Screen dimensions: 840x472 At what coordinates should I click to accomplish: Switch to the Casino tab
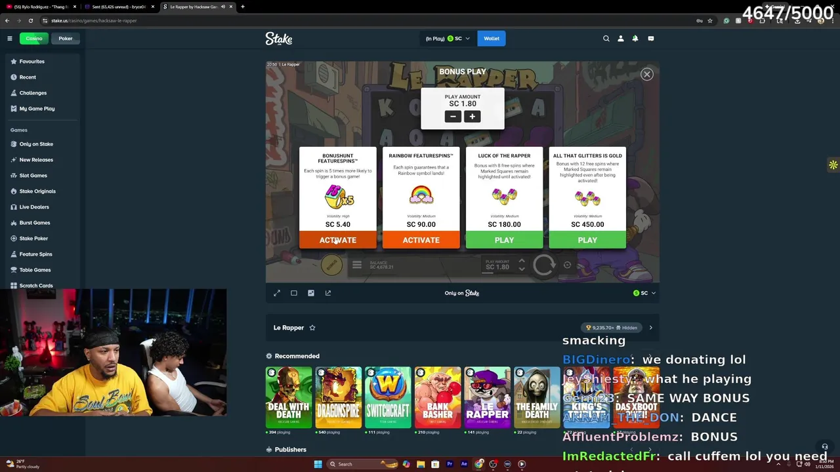(34, 39)
